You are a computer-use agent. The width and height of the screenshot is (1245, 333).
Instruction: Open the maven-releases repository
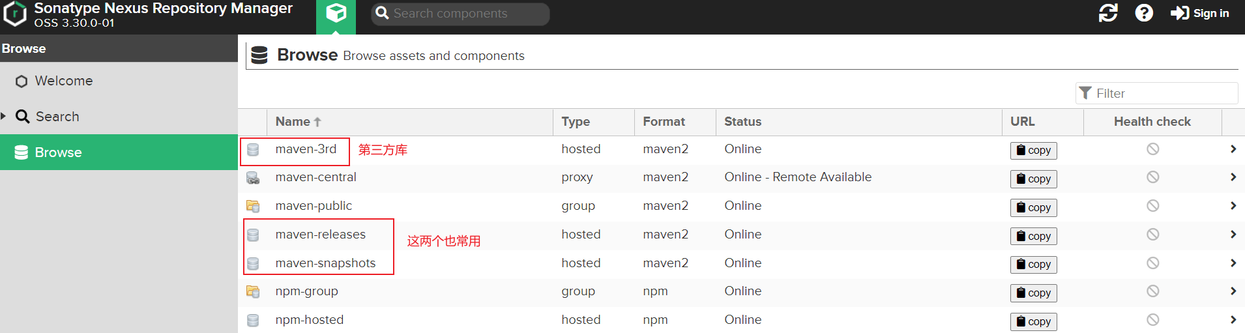pos(320,235)
